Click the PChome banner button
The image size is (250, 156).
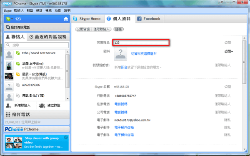[x=37, y=129]
